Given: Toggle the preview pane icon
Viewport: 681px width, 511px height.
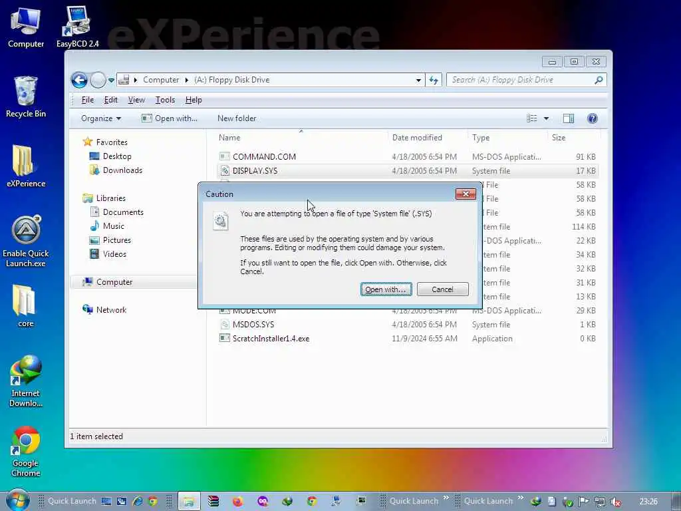Looking at the screenshot, I should [x=568, y=118].
